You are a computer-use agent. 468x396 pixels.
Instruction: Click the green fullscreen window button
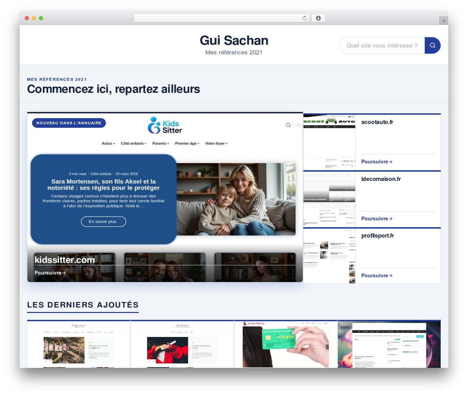[41, 18]
